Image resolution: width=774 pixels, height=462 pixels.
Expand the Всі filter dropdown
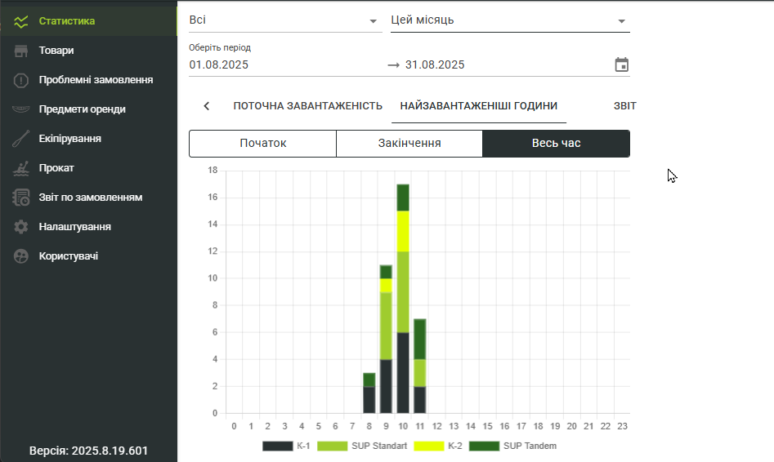pos(284,20)
